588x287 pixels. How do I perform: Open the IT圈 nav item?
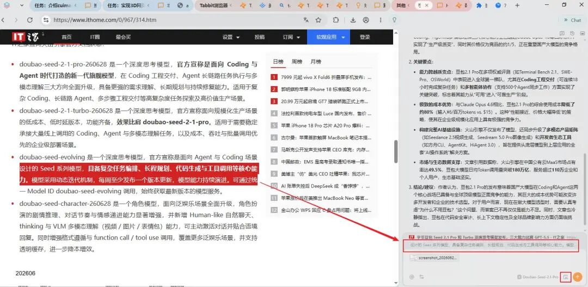click(x=95, y=37)
